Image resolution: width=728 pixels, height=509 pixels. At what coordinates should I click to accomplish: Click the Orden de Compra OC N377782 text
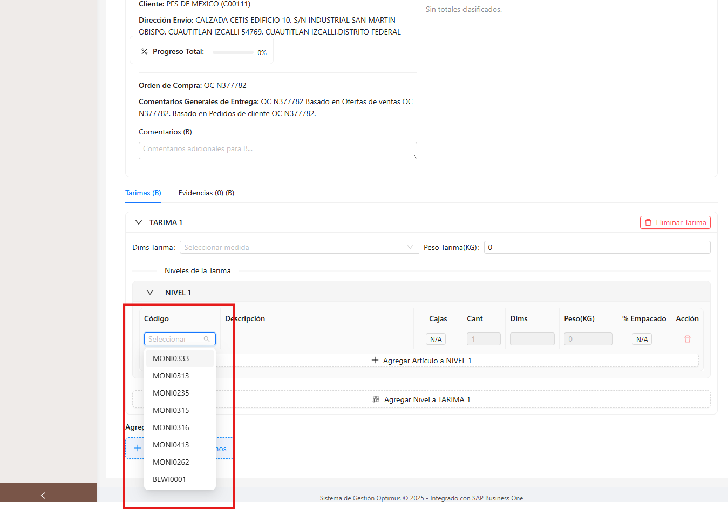(x=193, y=85)
